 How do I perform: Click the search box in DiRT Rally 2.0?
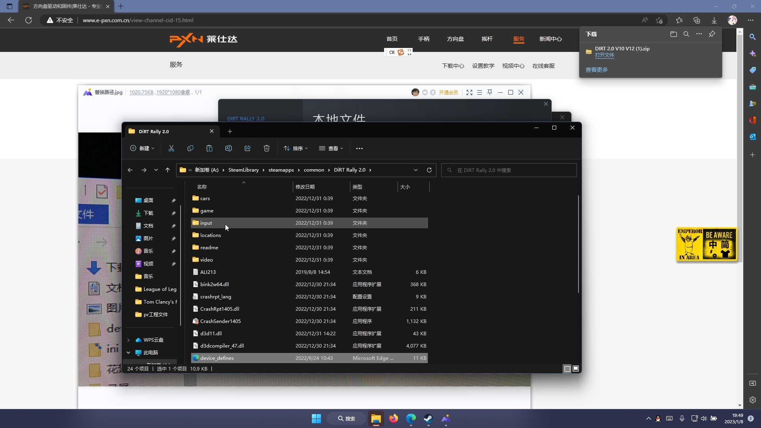[509, 170]
